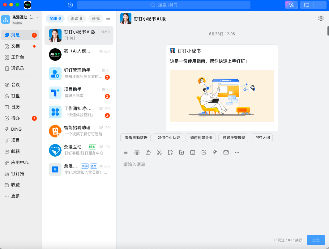Open 消息 in the sidebar
This screenshot has width=329, height=249.
tap(20, 35)
